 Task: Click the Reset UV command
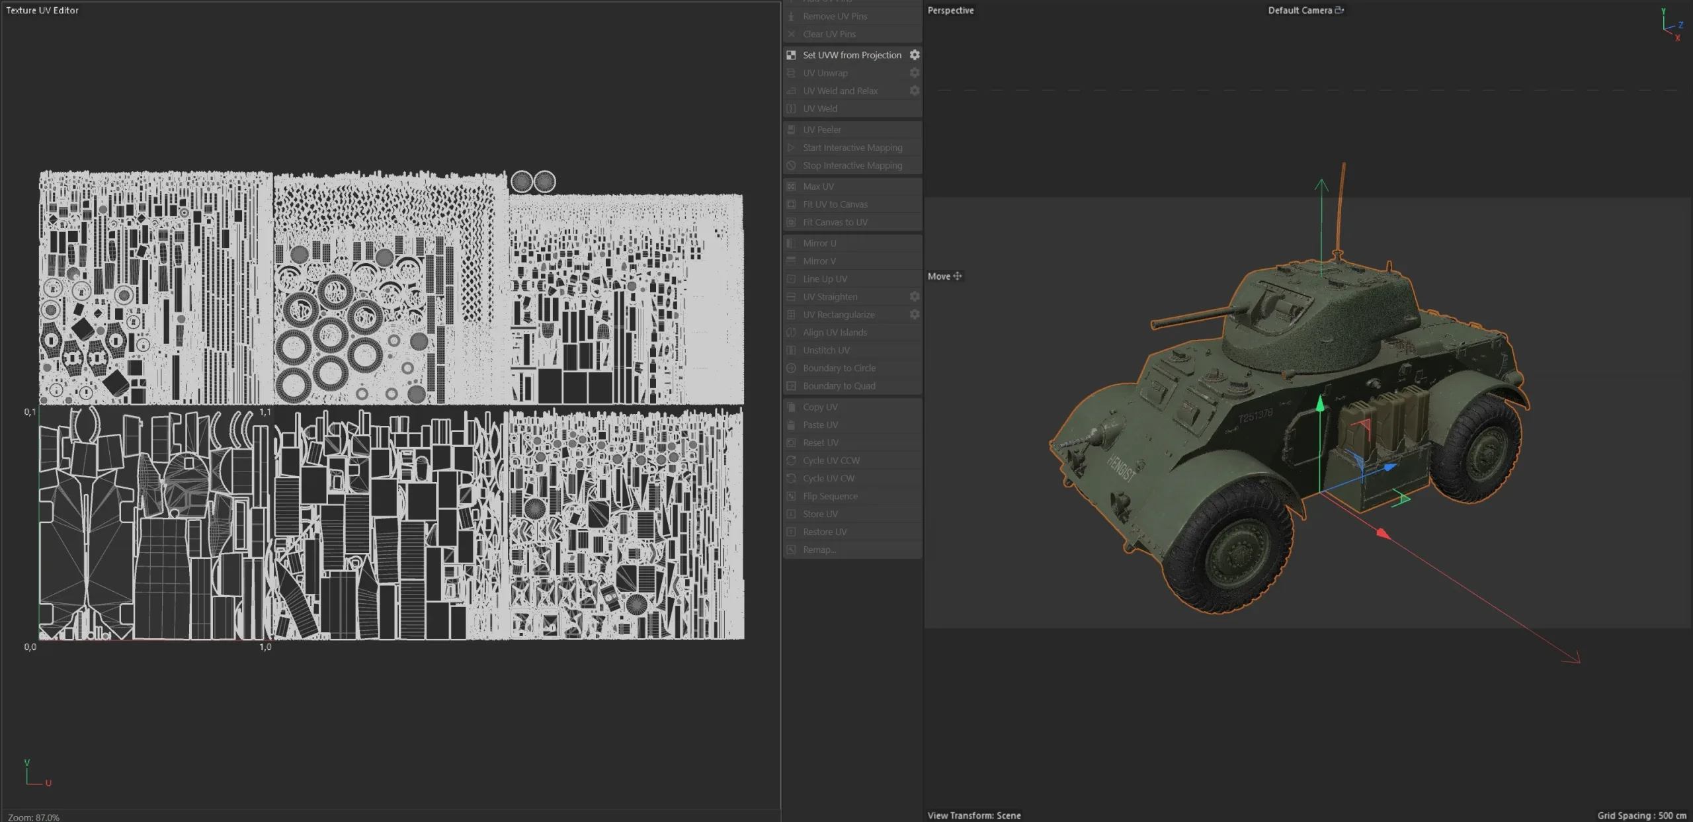819,442
